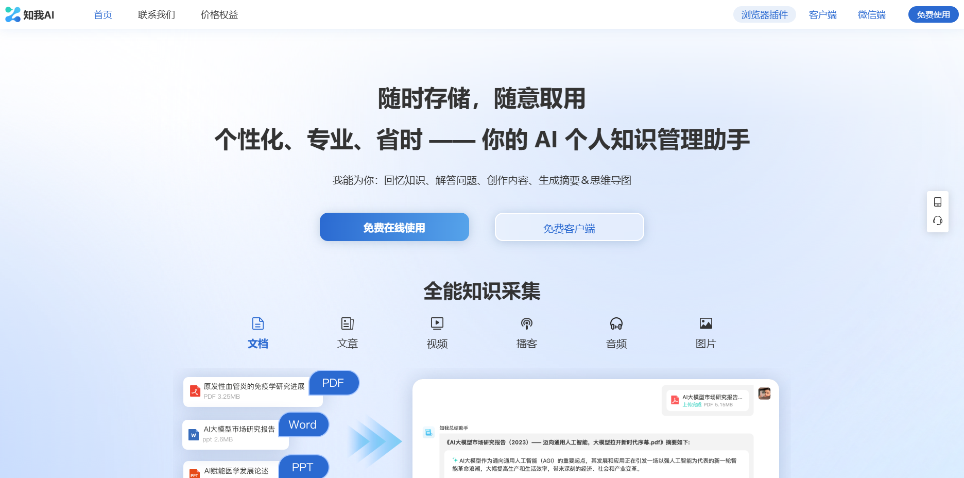The image size is (964, 478).
Task: Open the headset support icon on the right edge
Action: click(x=938, y=220)
